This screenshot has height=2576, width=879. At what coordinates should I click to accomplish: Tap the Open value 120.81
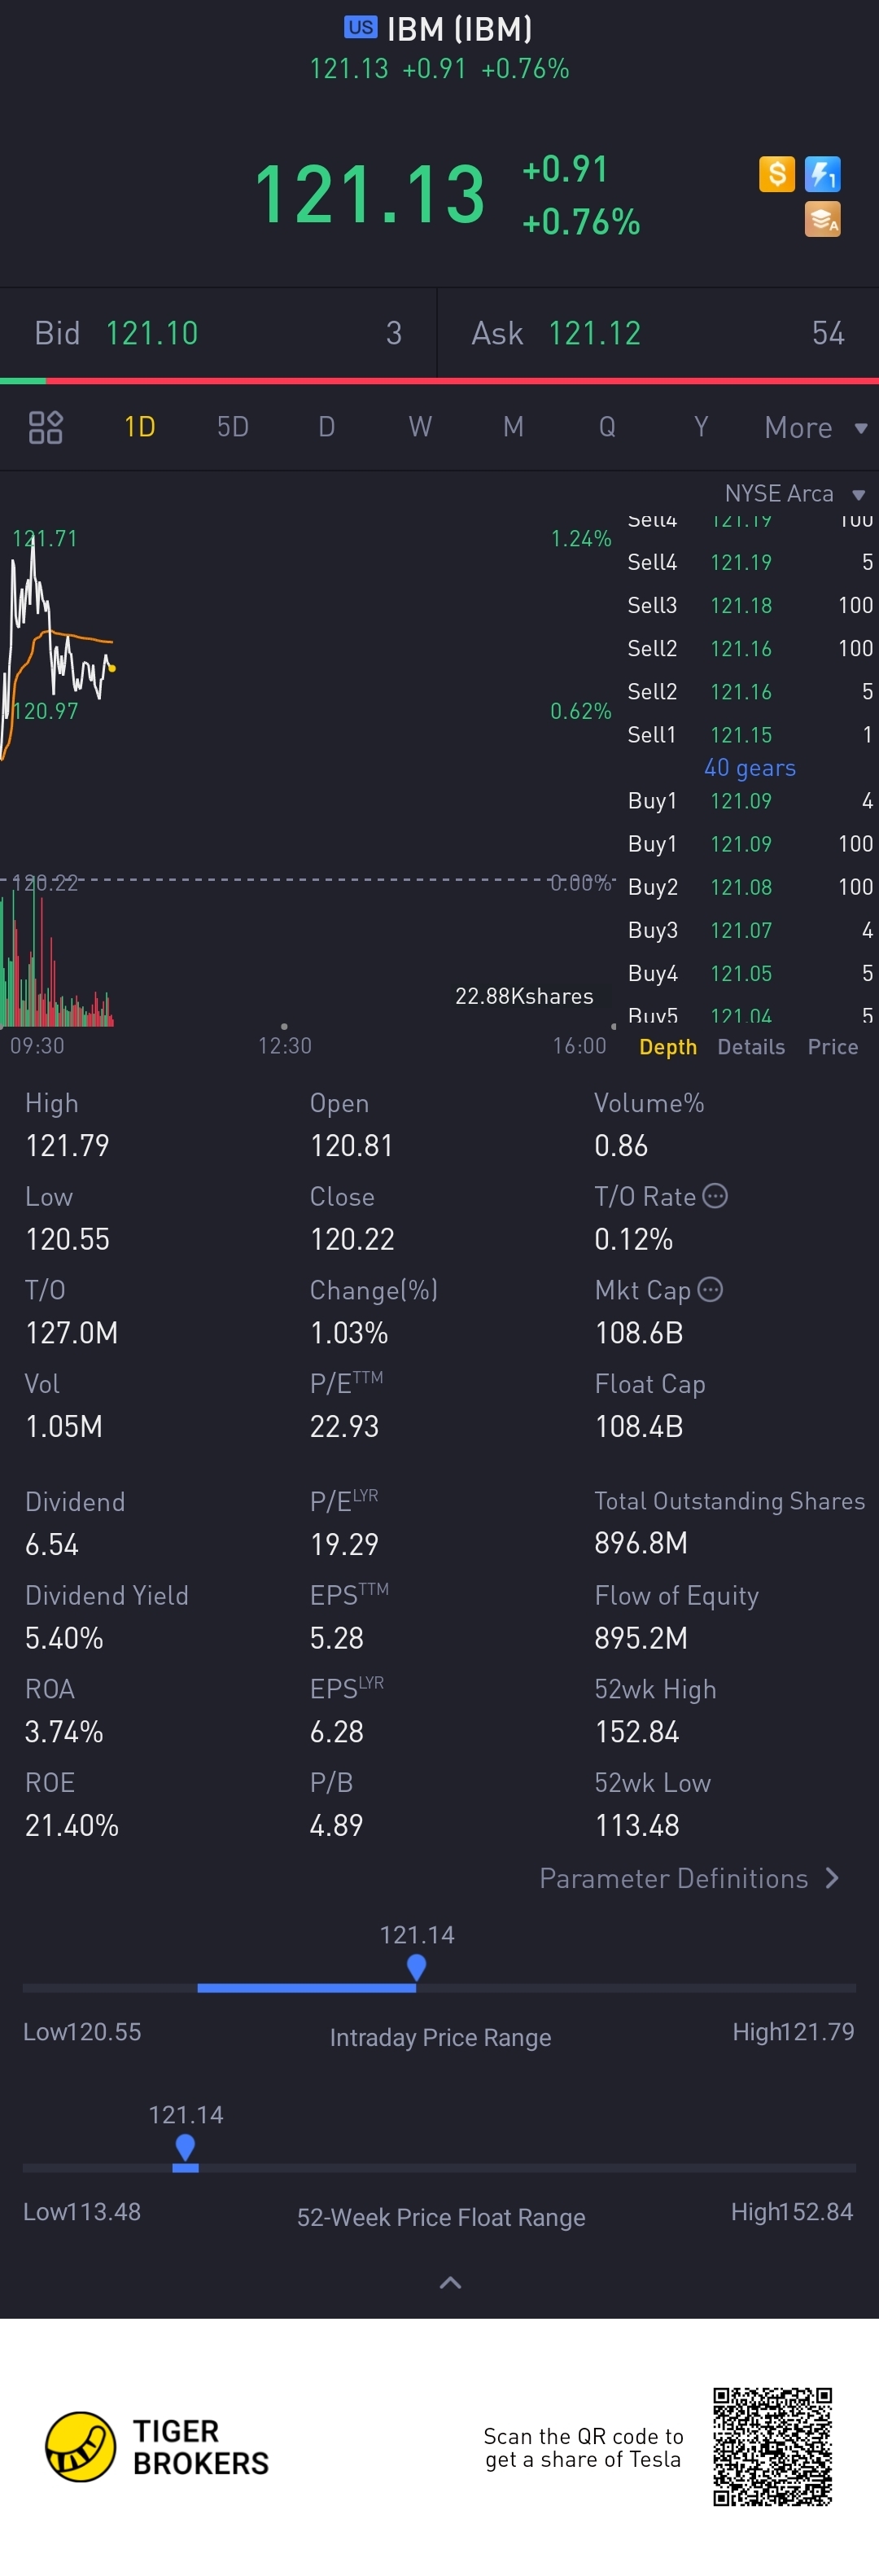[x=352, y=1146]
